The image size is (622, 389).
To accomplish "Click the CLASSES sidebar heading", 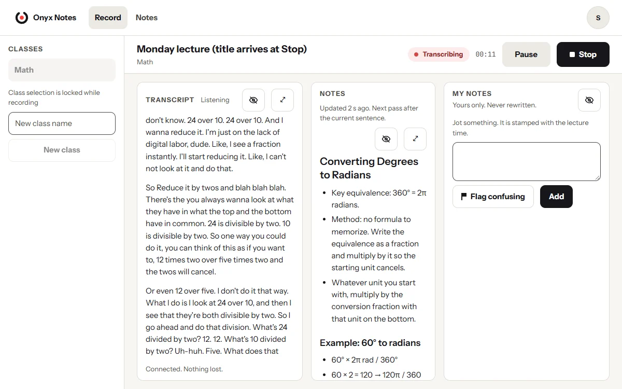I will pyautogui.click(x=25, y=49).
